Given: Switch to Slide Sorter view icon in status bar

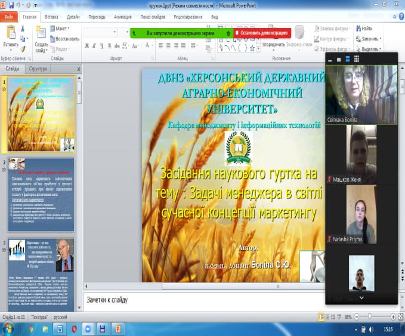Looking at the screenshot, I should coord(327,317).
